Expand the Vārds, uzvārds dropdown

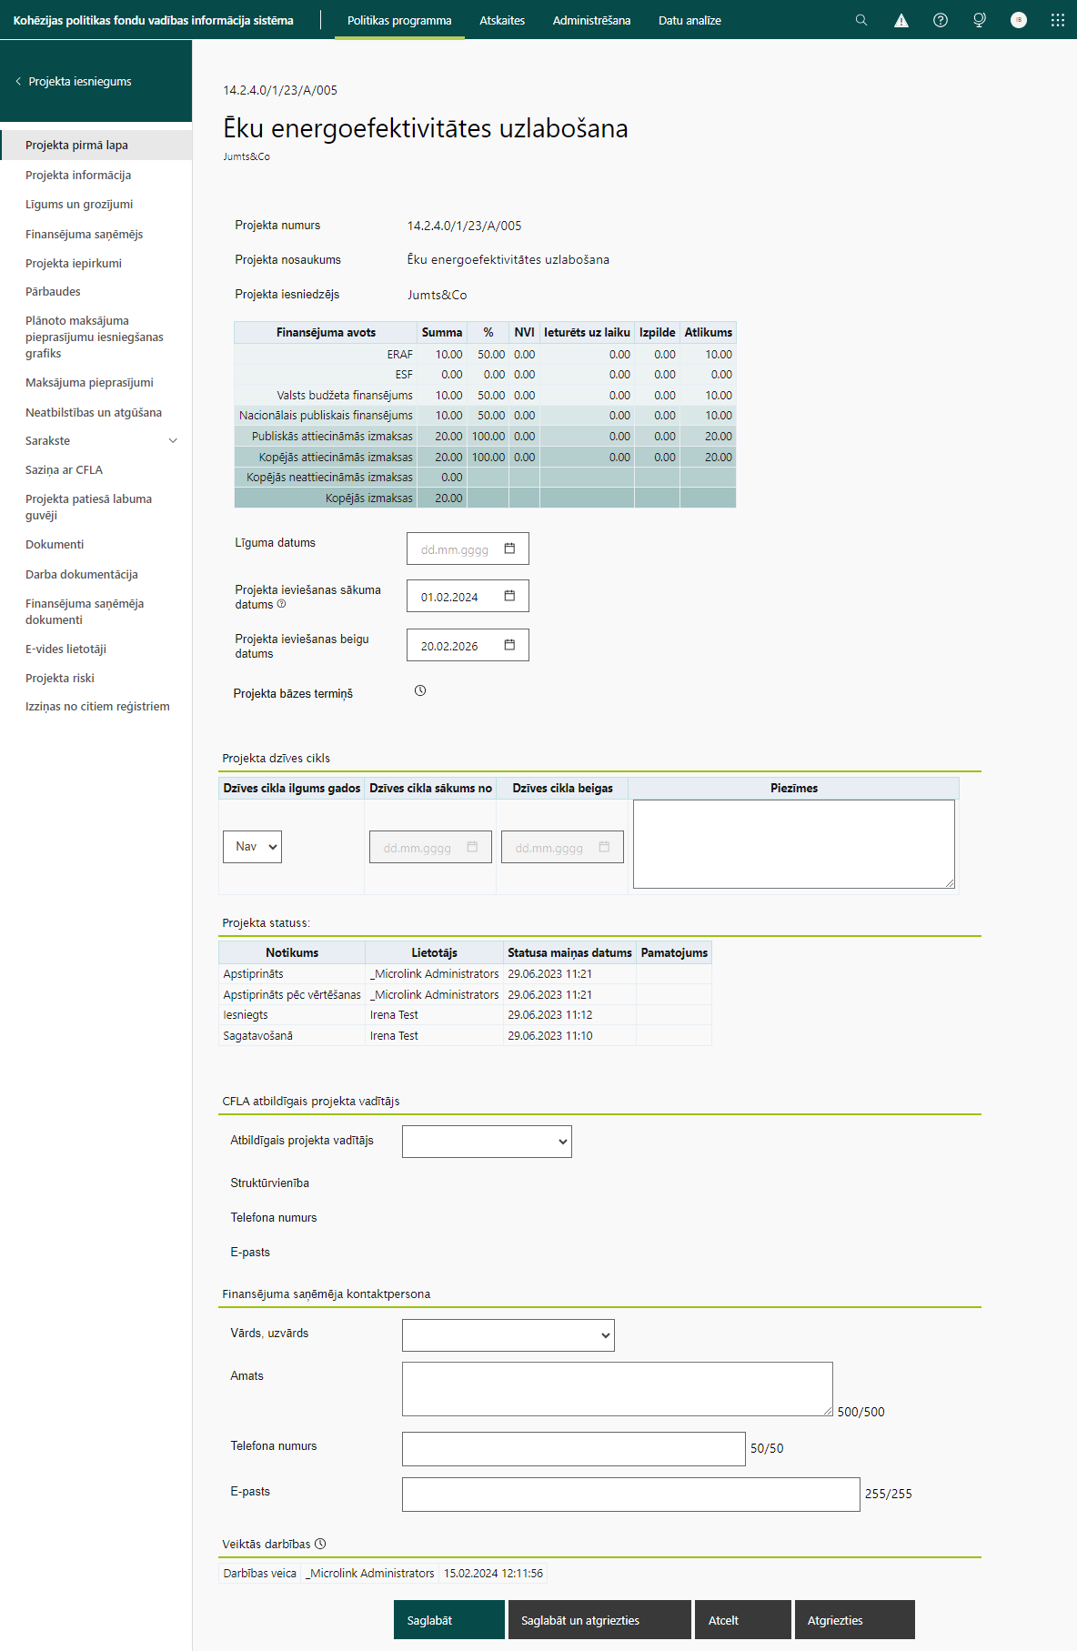coord(508,1335)
